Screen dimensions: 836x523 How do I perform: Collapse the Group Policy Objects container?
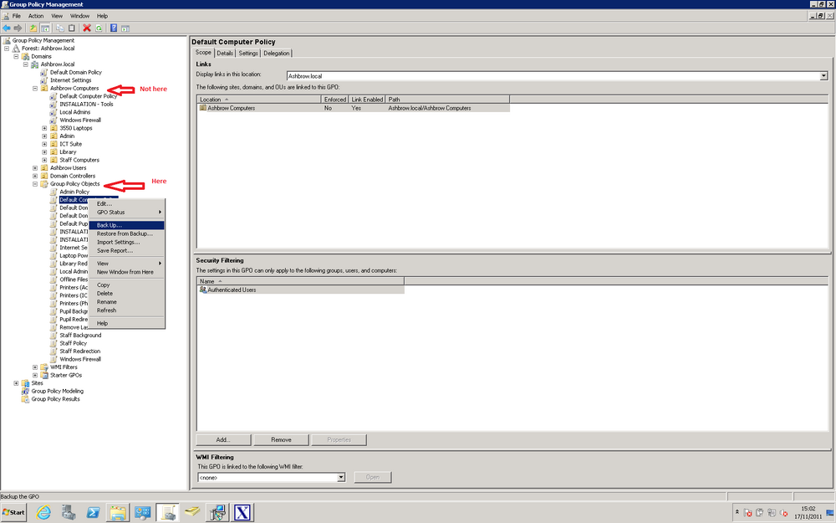tap(35, 184)
